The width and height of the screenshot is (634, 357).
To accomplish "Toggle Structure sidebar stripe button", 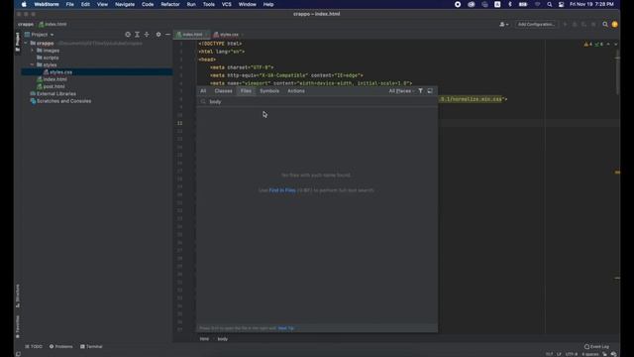I will coord(18,296).
